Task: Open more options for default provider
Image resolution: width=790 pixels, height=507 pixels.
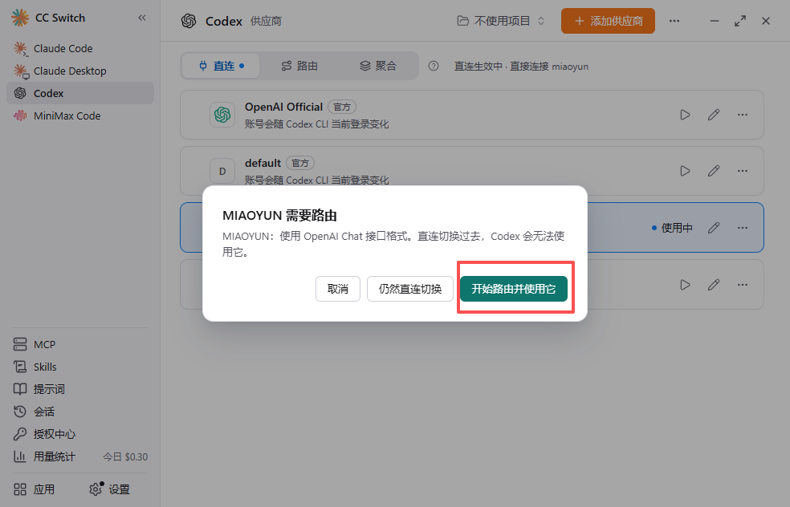Action: [x=742, y=171]
